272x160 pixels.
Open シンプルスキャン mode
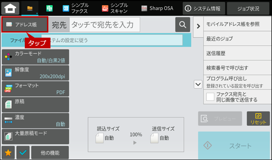115,8
